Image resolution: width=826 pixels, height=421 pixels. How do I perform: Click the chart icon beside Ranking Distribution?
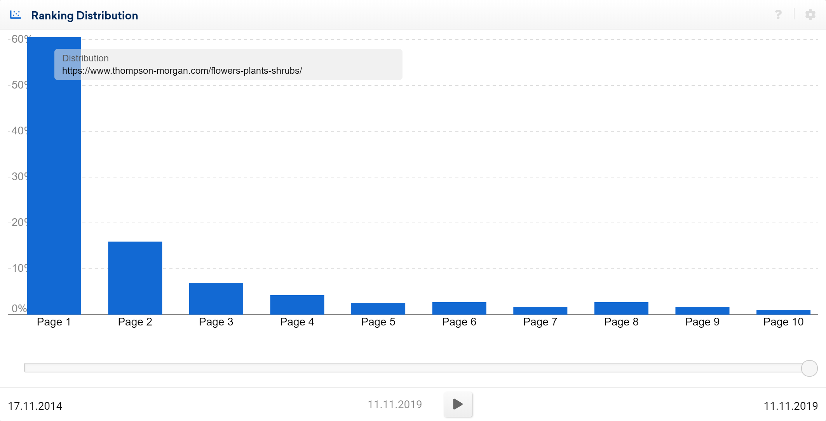(16, 15)
